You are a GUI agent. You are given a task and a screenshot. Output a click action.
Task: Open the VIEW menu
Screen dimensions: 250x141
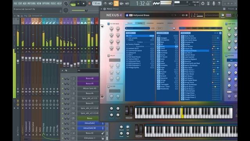point(39,4)
